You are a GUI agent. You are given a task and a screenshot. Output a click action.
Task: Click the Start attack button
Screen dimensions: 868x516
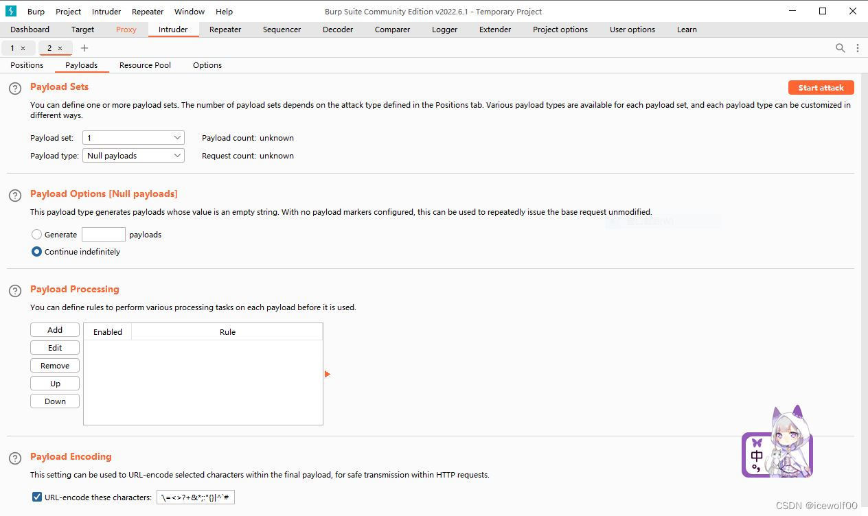click(821, 88)
